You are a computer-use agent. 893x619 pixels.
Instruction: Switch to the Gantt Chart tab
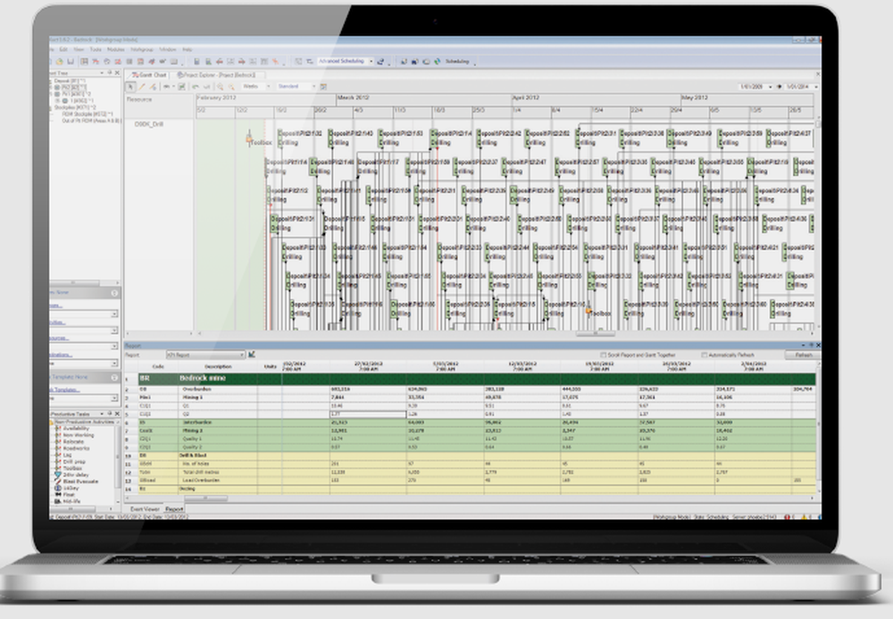149,75
